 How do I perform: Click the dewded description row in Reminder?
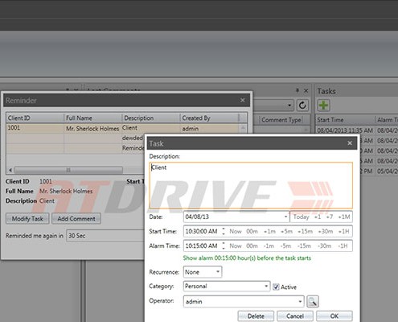133,138
